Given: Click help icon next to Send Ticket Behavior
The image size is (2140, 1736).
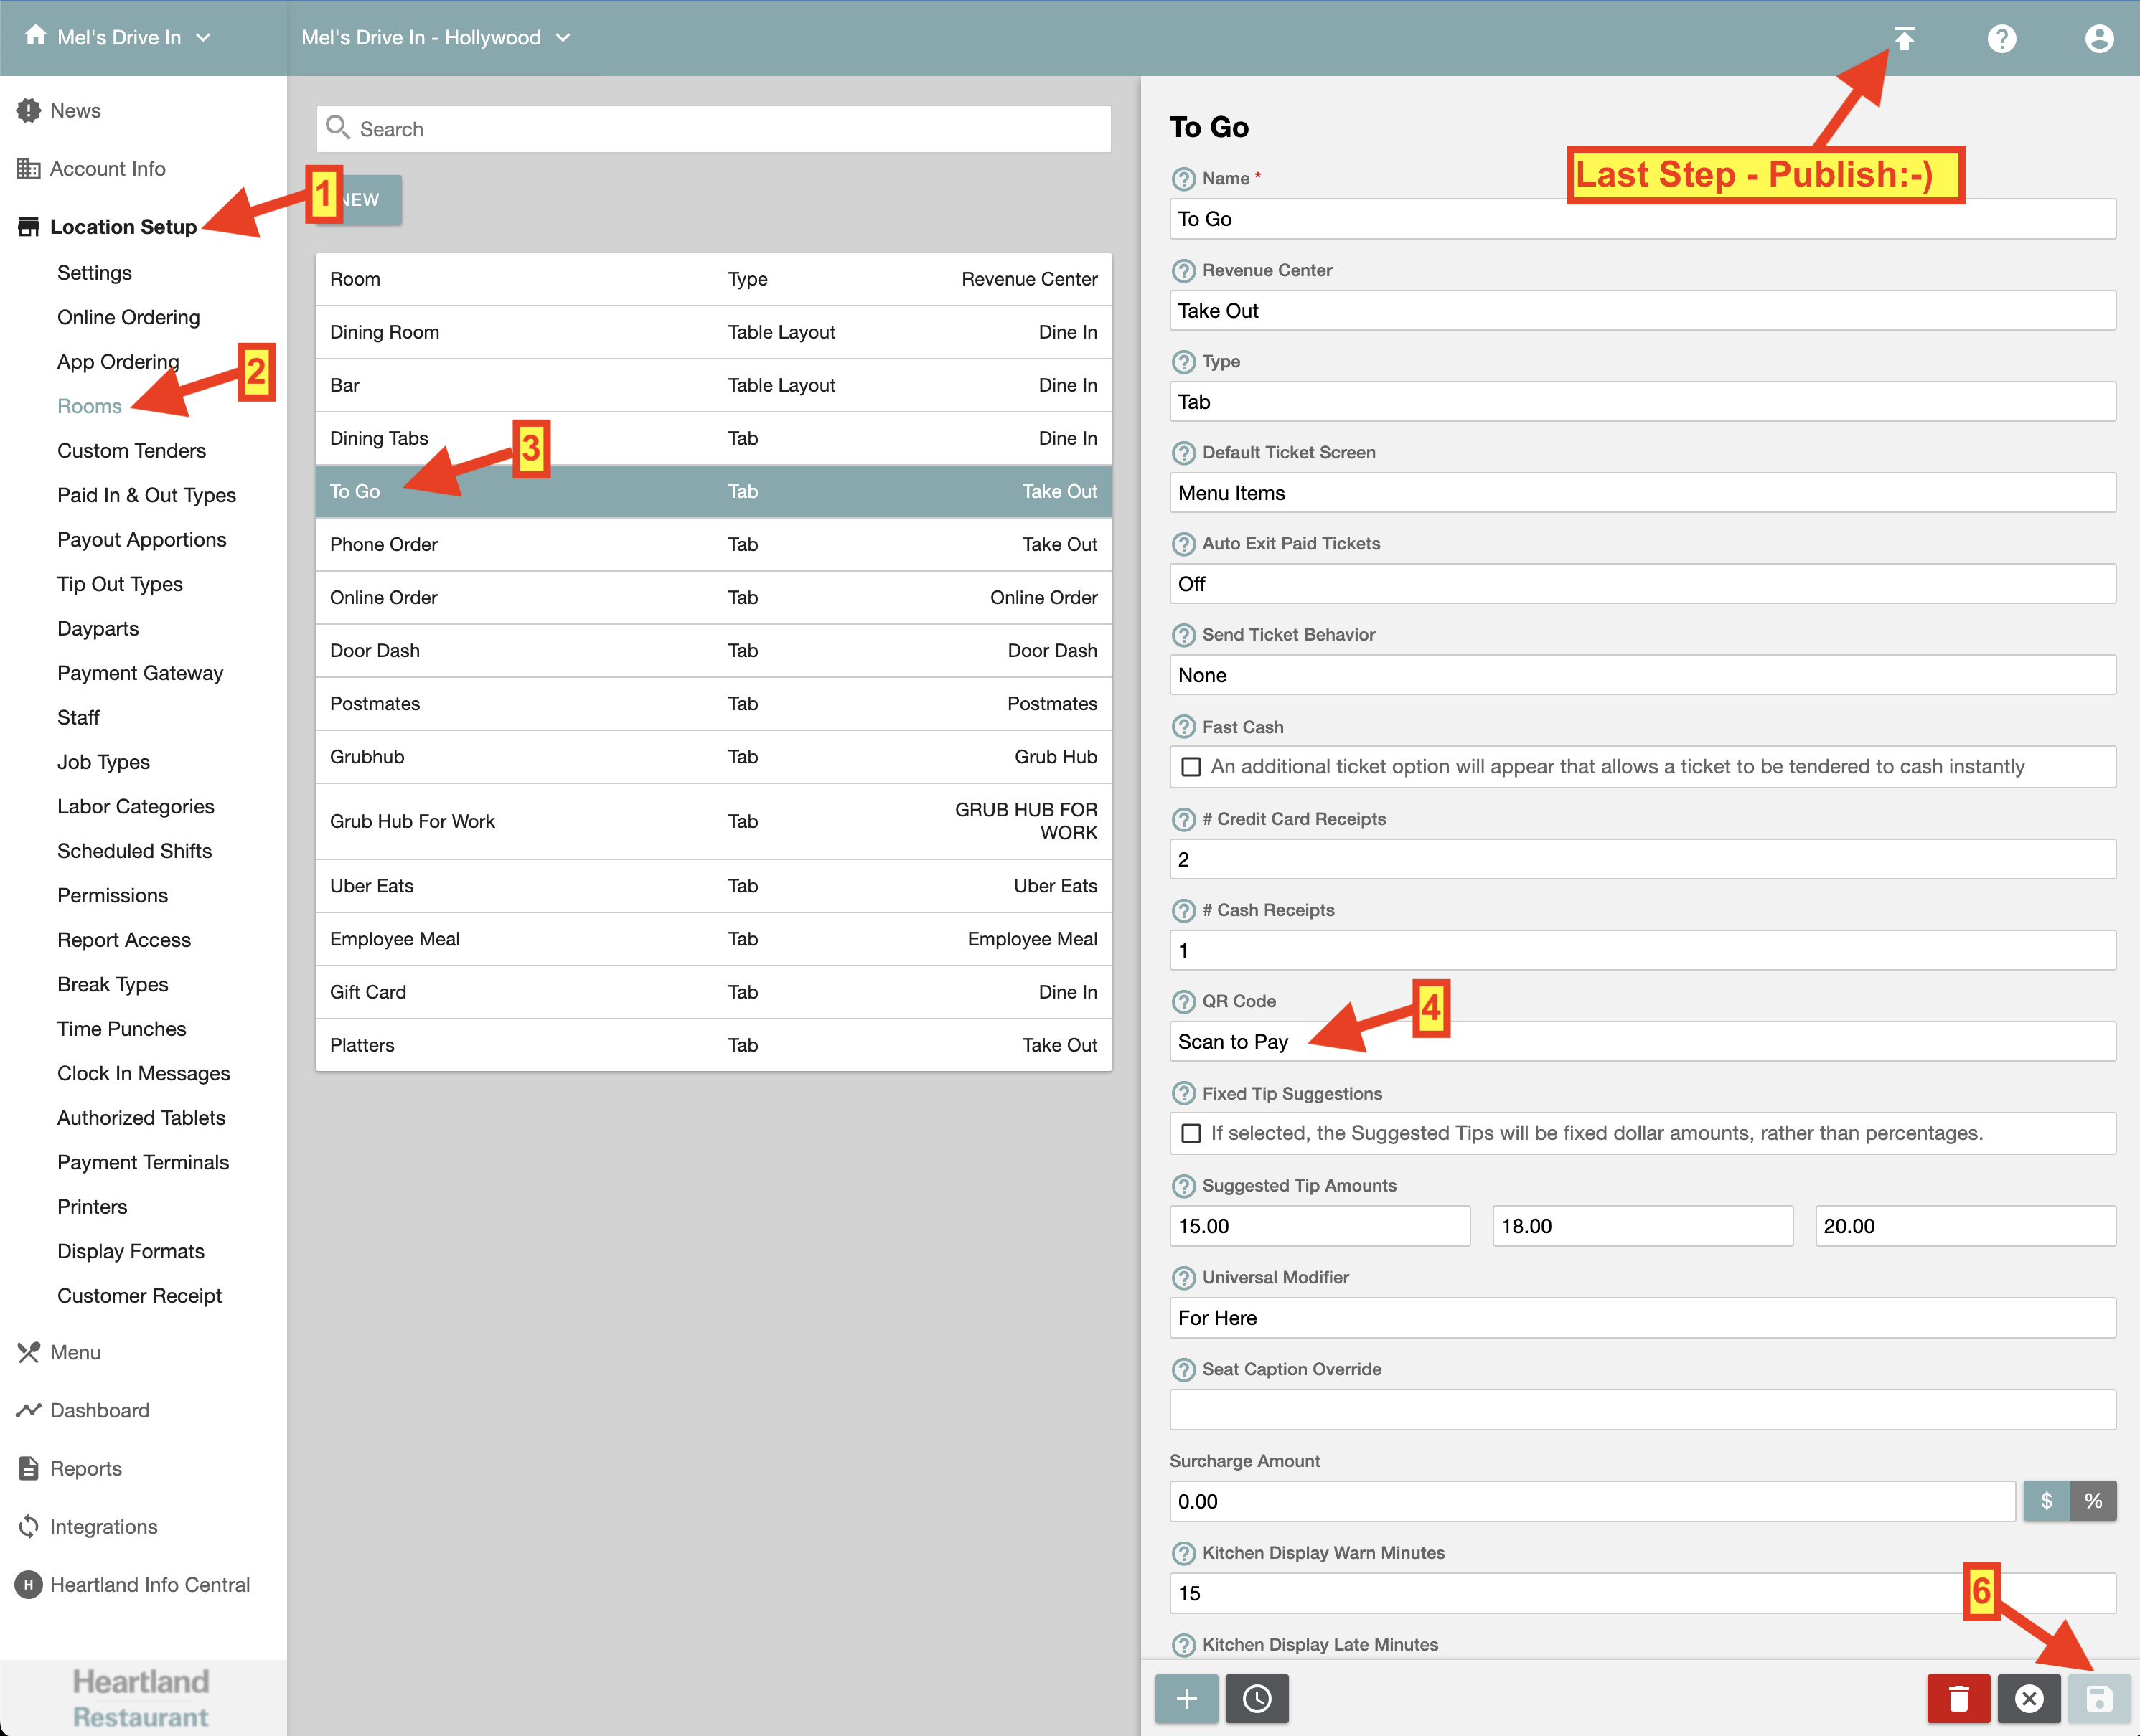Looking at the screenshot, I should 1183,635.
